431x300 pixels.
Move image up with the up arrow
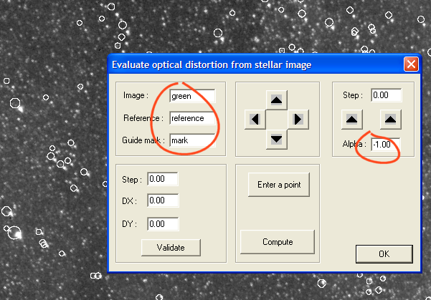[x=277, y=100]
